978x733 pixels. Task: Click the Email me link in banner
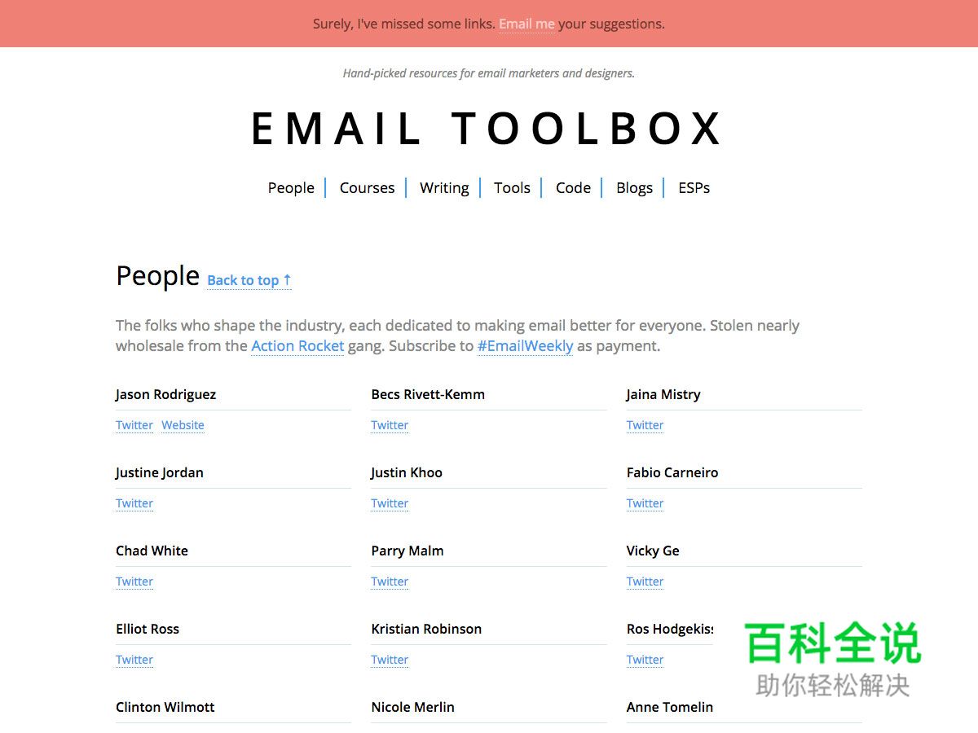pos(526,24)
